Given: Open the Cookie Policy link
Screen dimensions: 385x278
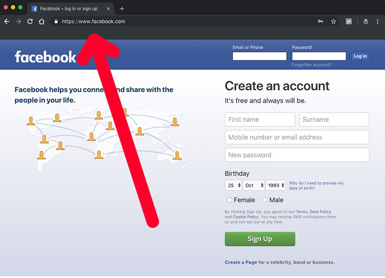Looking at the screenshot, I should [x=245, y=217].
